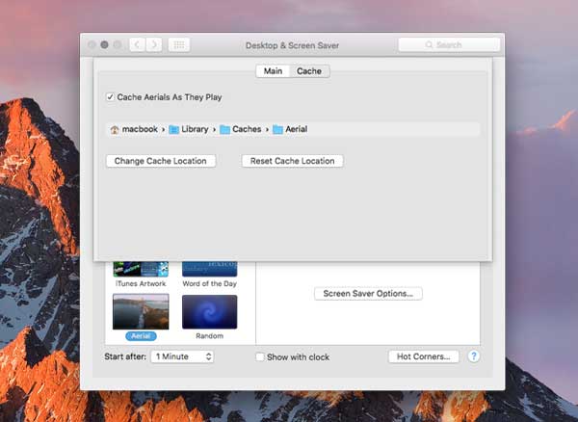Click the Aerial label under thumbnail
Image resolution: width=578 pixels, height=422 pixels.
(x=141, y=336)
